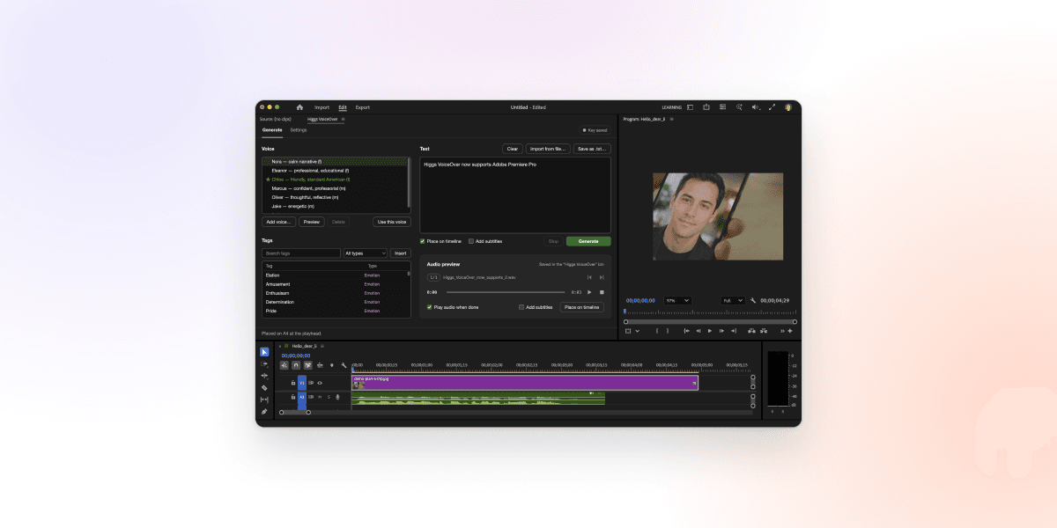Click the Preview voice button

[x=312, y=222]
